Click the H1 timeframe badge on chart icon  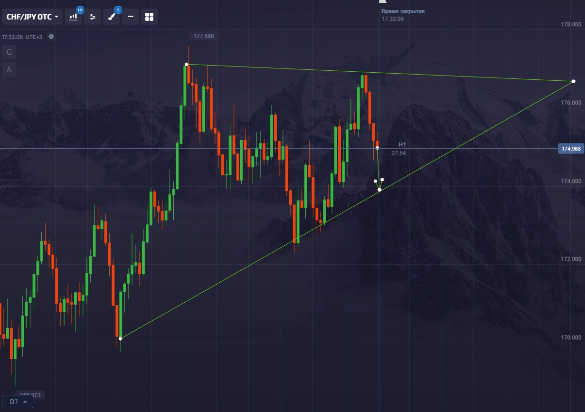pyautogui.click(x=80, y=10)
